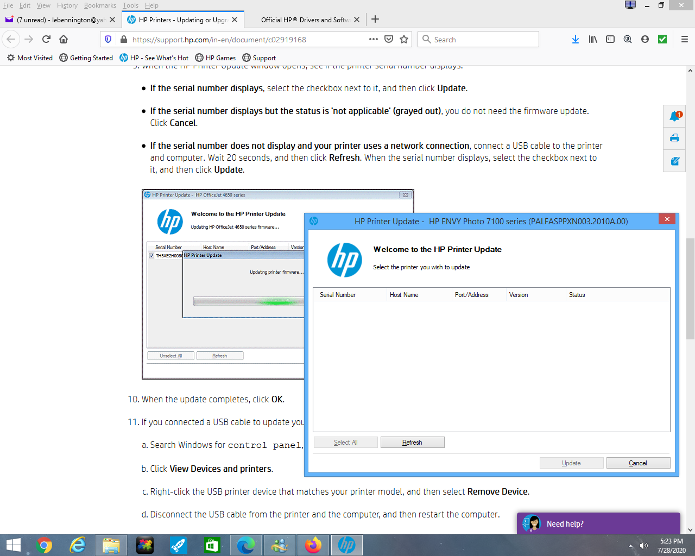The height and width of the screenshot is (556, 695).
Task: Open the HP - See What's Hot bookmark
Action: [x=154, y=58]
